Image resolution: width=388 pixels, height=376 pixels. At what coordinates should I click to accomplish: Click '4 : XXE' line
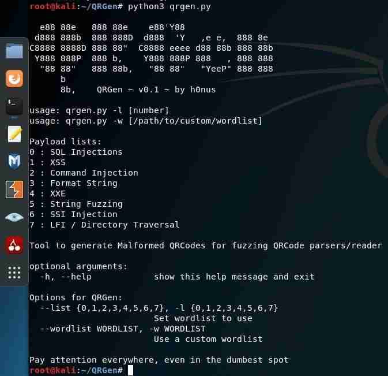click(x=47, y=193)
